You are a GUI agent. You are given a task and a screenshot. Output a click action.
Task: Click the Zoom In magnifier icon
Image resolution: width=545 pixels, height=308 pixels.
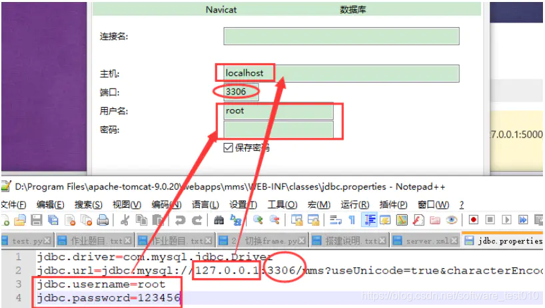click(x=258, y=220)
